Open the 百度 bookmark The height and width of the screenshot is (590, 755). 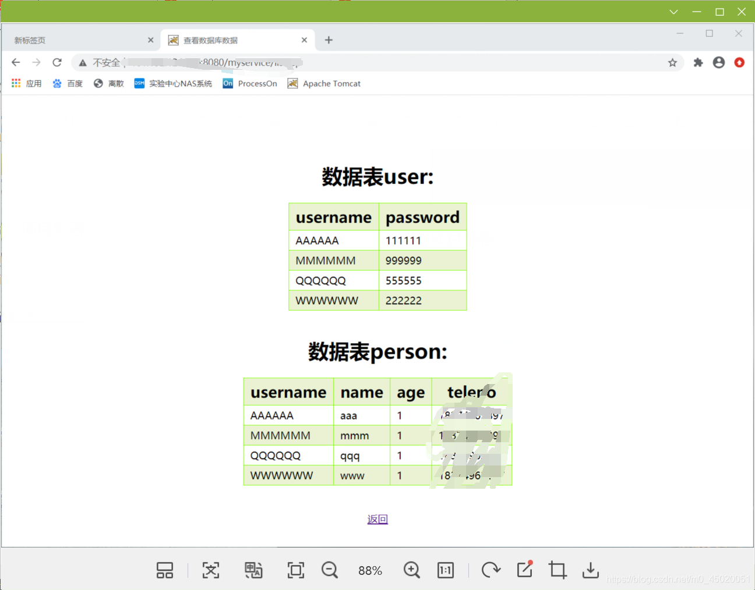point(68,83)
